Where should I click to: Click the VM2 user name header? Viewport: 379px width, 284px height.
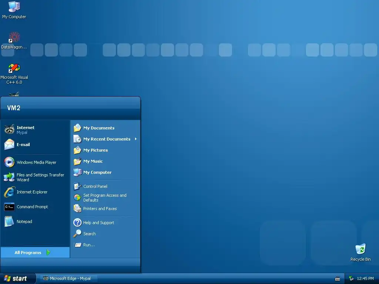14,108
